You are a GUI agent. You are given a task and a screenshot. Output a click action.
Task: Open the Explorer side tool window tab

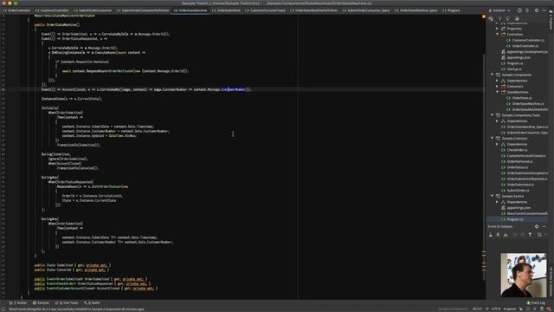point(551,21)
